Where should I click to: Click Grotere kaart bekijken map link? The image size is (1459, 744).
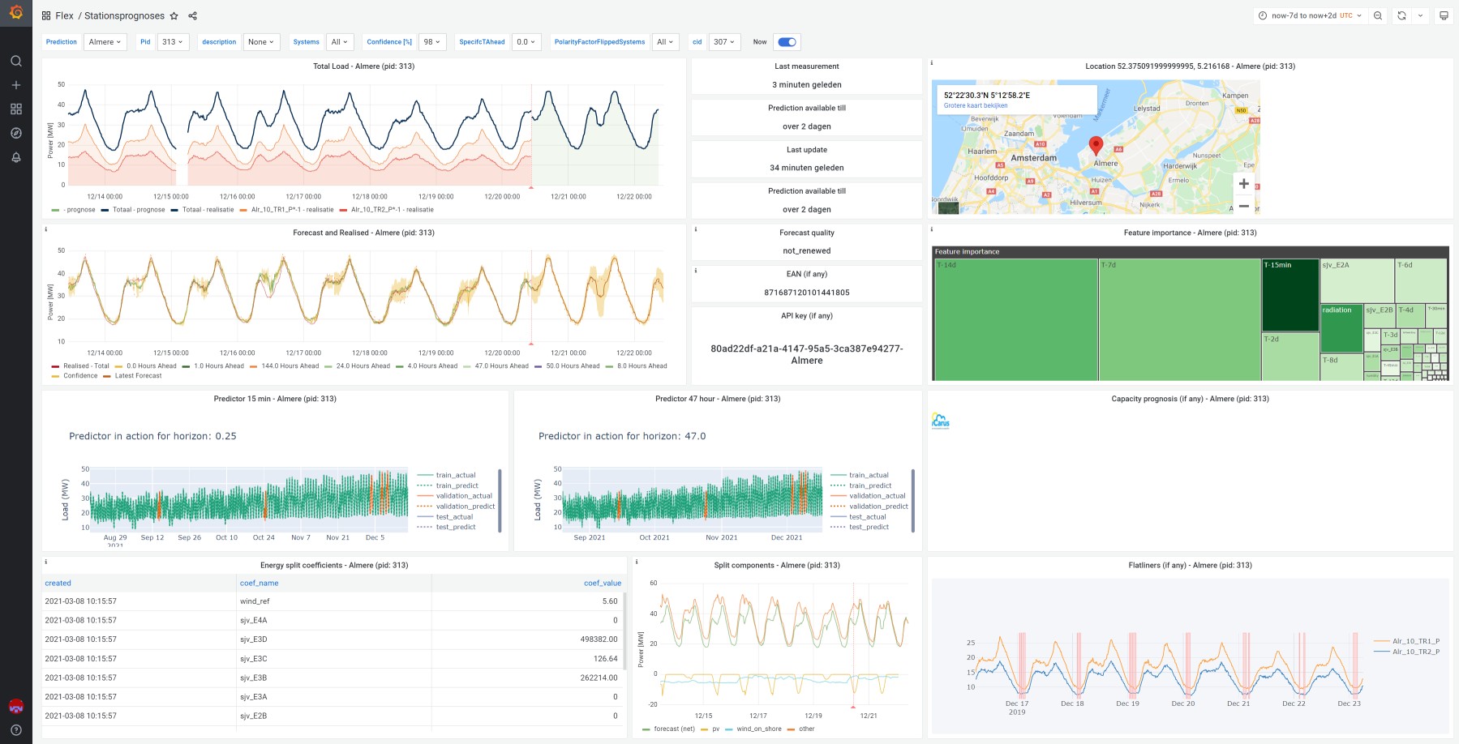[x=976, y=105]
